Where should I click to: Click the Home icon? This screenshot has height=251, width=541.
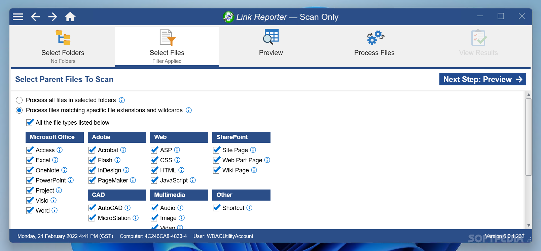click(70, 17)
